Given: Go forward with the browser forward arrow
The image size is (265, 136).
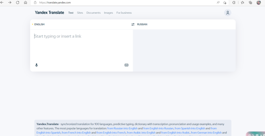Looking at the screenshot, I should click(10, 3).
